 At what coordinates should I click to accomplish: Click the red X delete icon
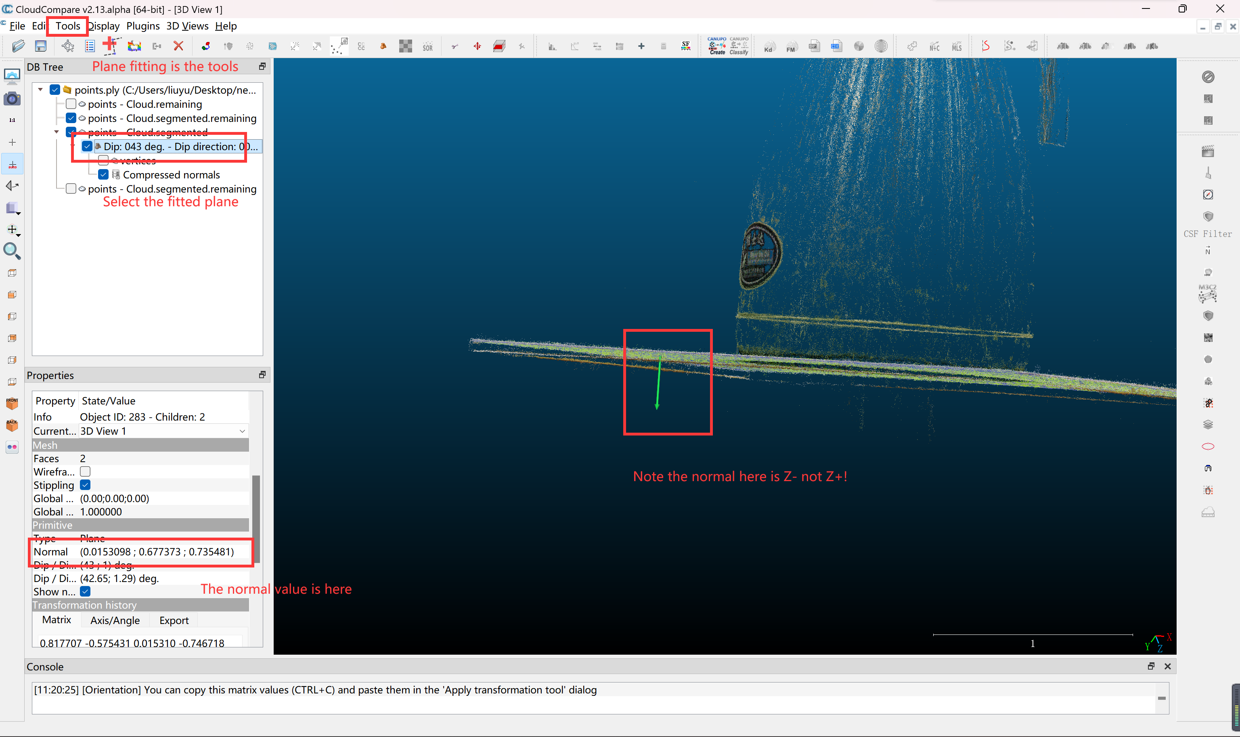click(x=179, y=46)
